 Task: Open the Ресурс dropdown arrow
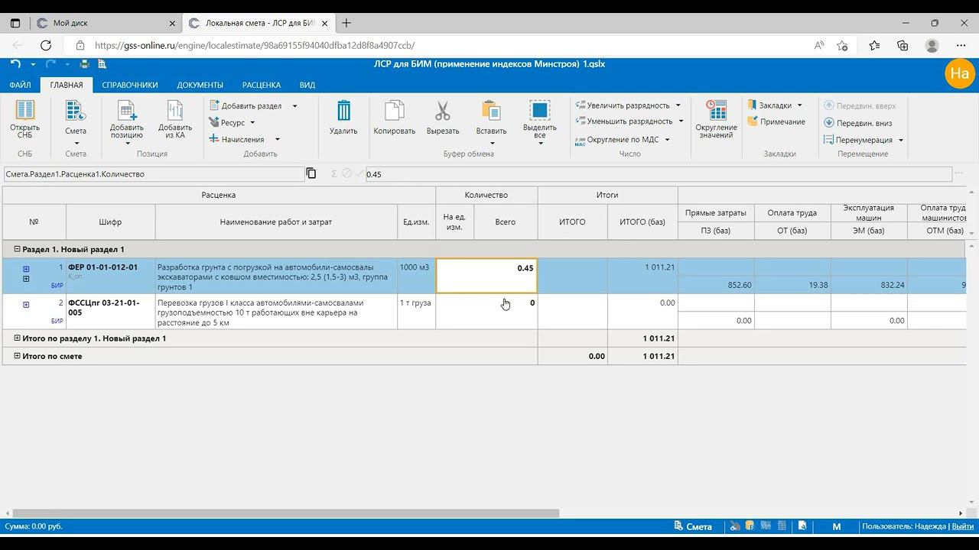click(252, 122)
